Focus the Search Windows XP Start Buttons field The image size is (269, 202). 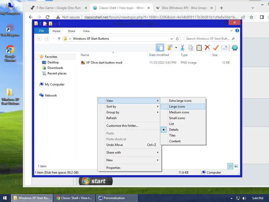pos(210,39)
